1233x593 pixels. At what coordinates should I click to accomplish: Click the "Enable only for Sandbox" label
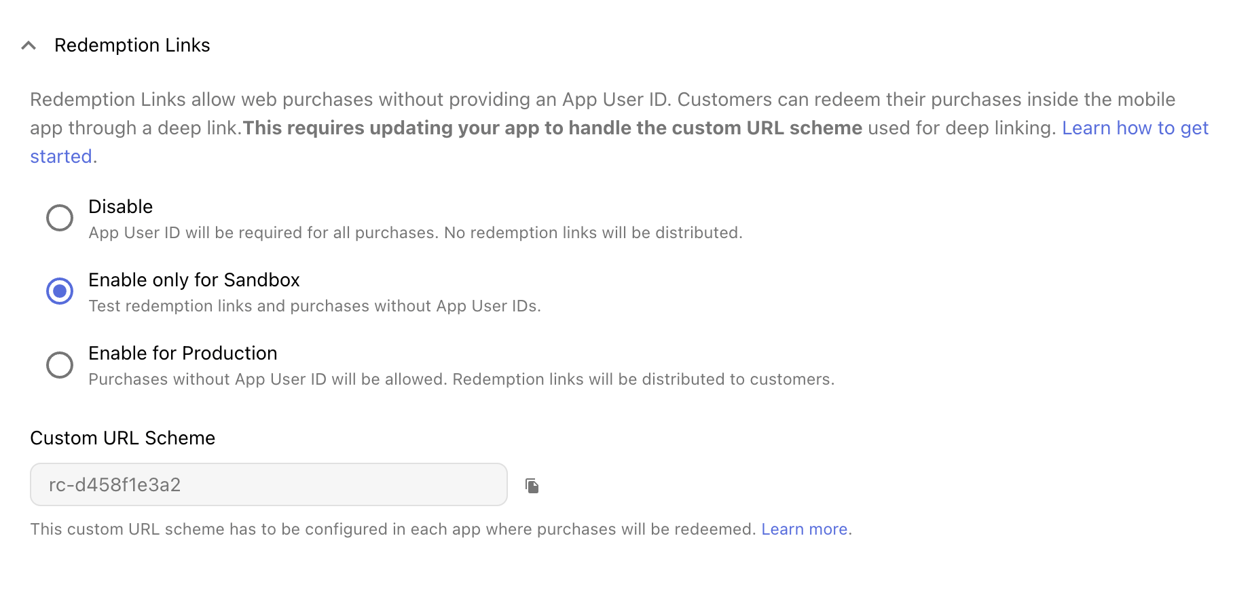tap(194, 280)
